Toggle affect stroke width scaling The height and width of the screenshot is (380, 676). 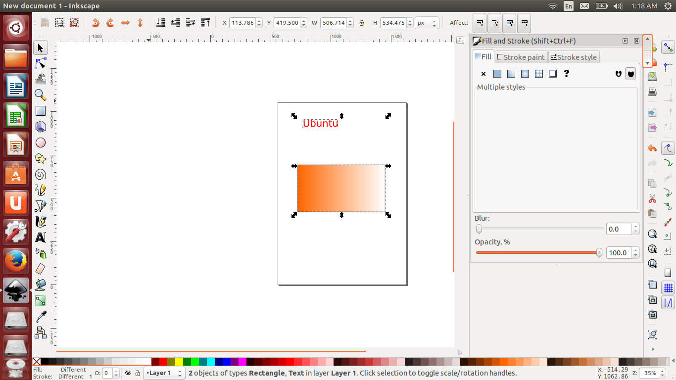pyautogui.click(x=480, y=23)
